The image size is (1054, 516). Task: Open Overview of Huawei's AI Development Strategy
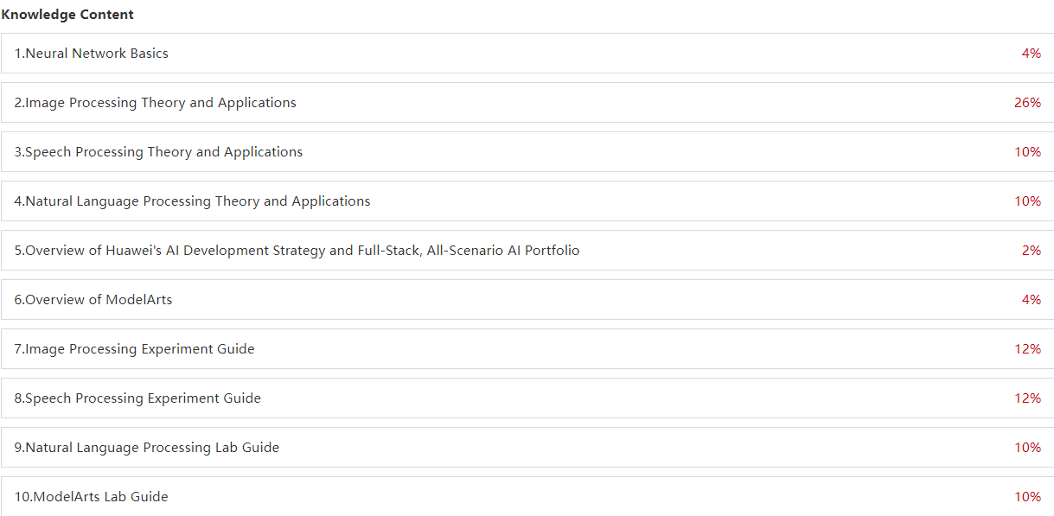pyautogui.click(x=527, y=251)
